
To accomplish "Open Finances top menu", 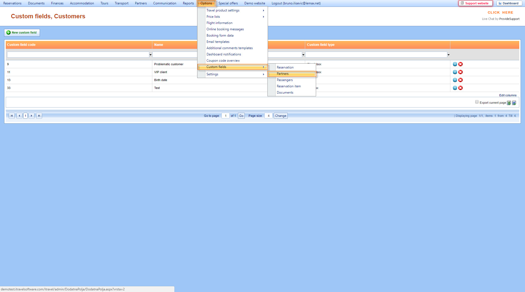I will point(57,3).
